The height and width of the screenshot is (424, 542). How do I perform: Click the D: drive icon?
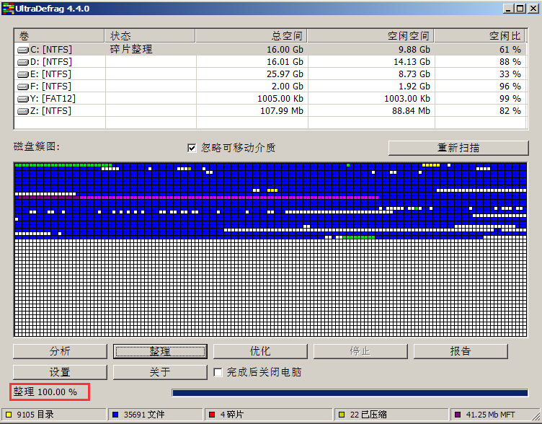tap(23, 62)
